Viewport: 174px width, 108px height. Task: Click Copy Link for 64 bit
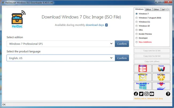152,56
